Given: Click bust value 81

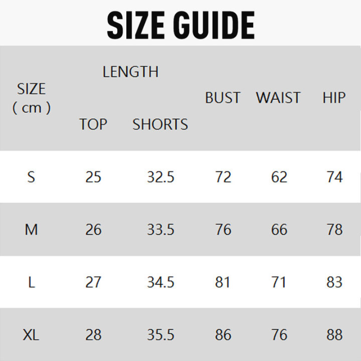Looking at the screenshot, I should (223, 282).
